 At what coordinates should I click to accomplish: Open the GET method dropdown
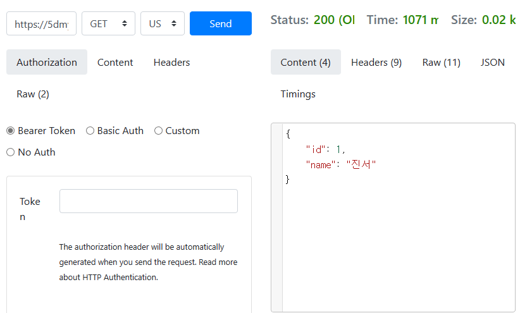[108, 23]
